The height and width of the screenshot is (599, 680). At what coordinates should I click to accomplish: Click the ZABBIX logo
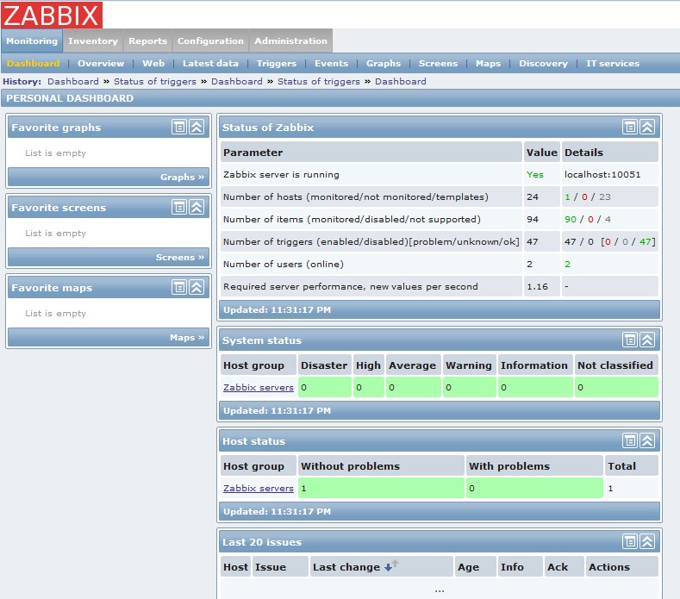click(52, 16)
